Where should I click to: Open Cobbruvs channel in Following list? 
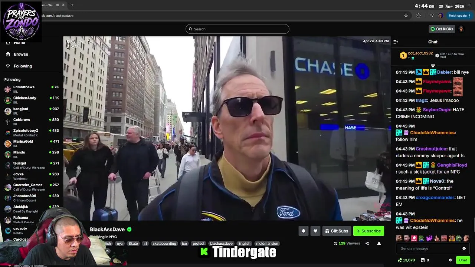tap(31, 122)
